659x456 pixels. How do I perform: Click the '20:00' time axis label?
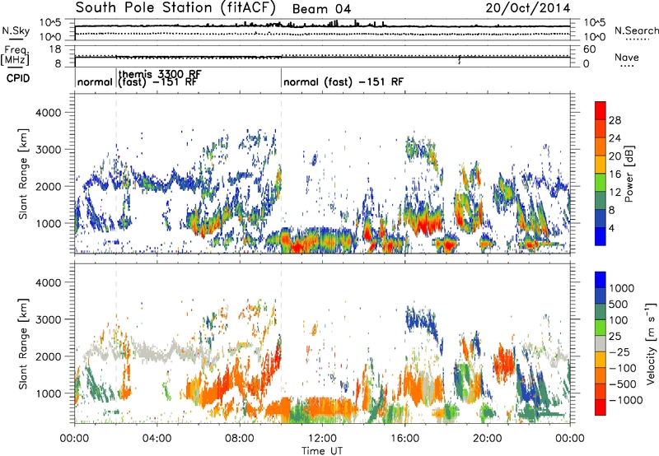pyautogui.click(x=487, y=439)
